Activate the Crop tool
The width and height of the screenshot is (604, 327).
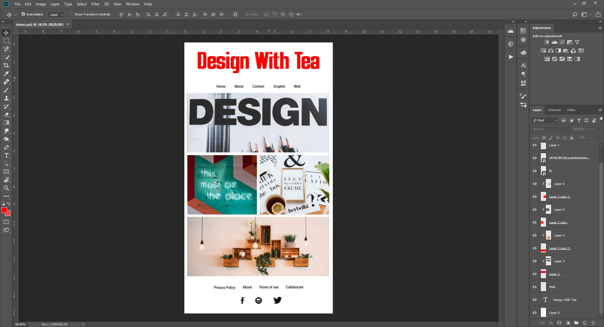coord(6,65)
